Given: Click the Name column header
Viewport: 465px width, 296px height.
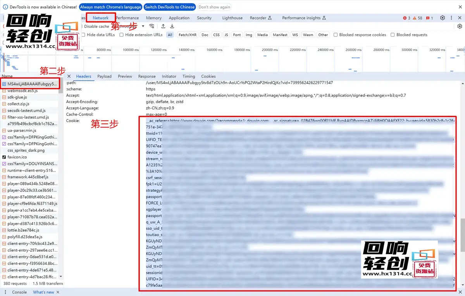Looking at the screenshot, I should pos(7,76).
